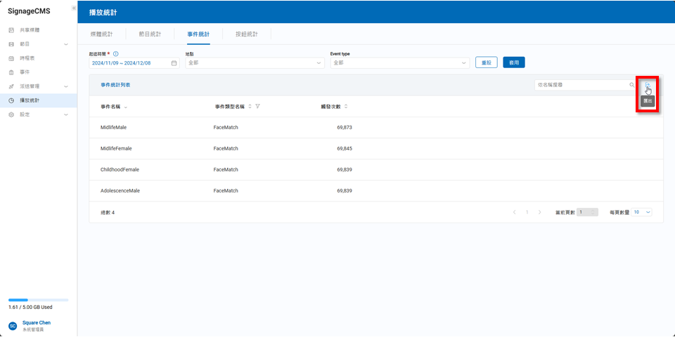Open the Event type dropdown
This screenshot has height=337, width=675.
click(x=399, y=62)
